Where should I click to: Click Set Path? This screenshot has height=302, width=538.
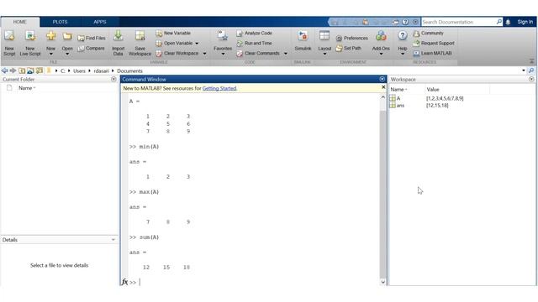349,49
